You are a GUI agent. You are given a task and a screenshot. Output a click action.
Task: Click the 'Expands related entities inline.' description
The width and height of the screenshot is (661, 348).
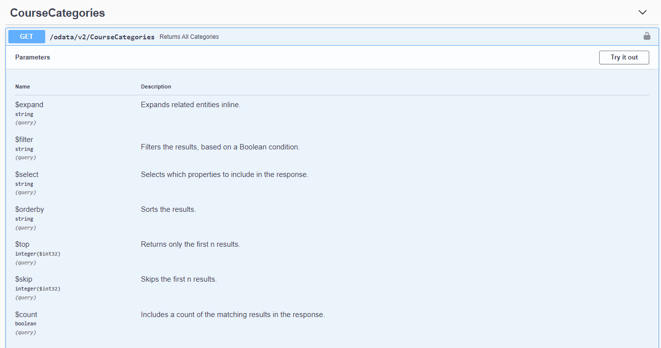tap(191, 105)
